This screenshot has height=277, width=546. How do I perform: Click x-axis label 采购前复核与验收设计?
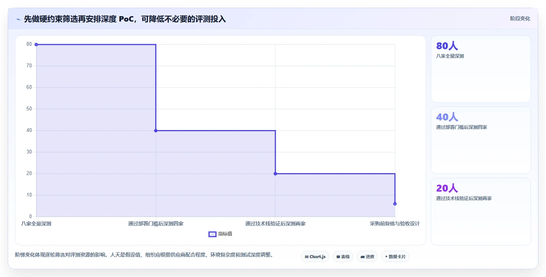[x=395, y=224]
